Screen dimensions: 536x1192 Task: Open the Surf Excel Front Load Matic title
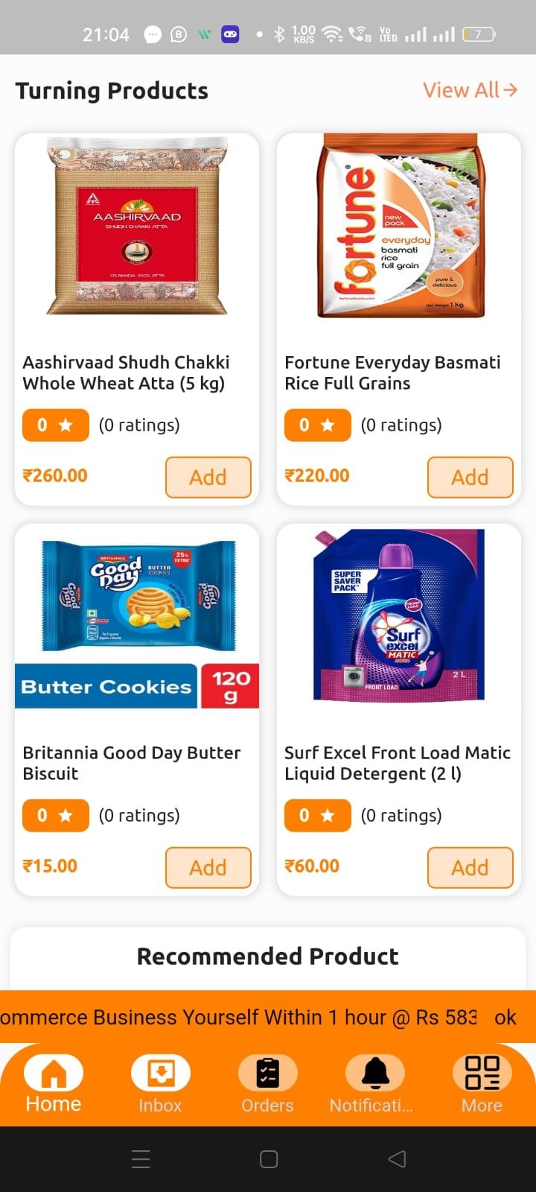398,763
